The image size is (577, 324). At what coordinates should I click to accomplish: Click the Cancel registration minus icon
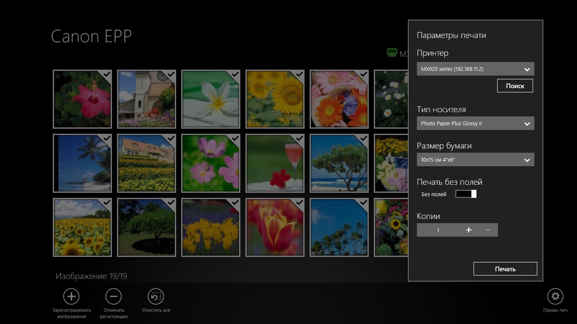coord(114,297)
